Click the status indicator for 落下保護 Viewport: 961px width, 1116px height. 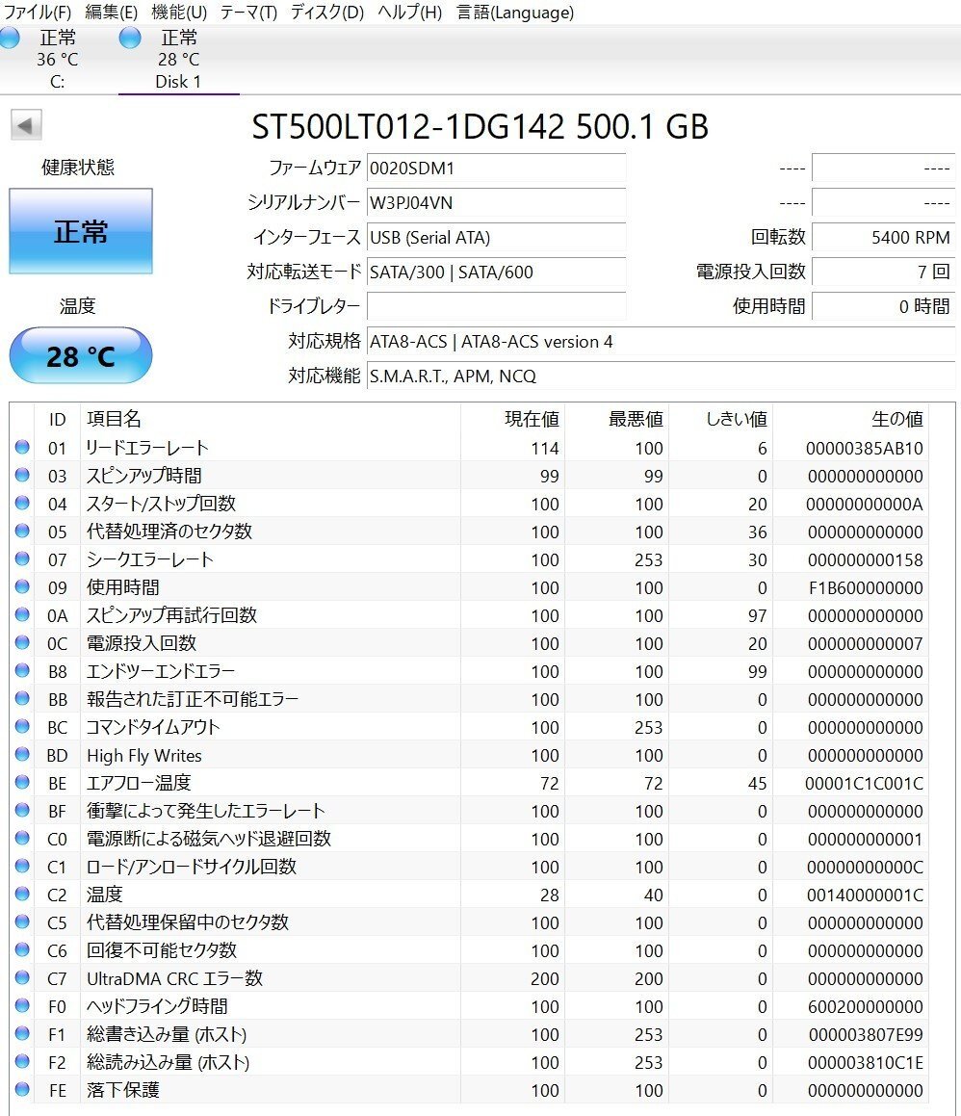click(x=23, y=1090)
